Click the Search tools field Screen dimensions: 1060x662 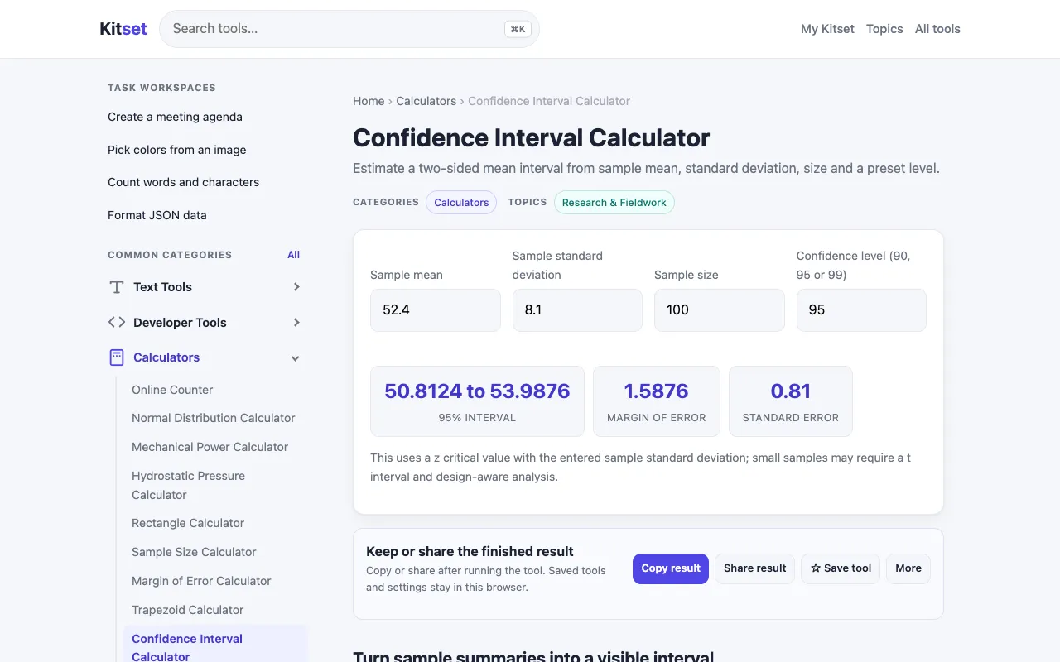point(349,29)
